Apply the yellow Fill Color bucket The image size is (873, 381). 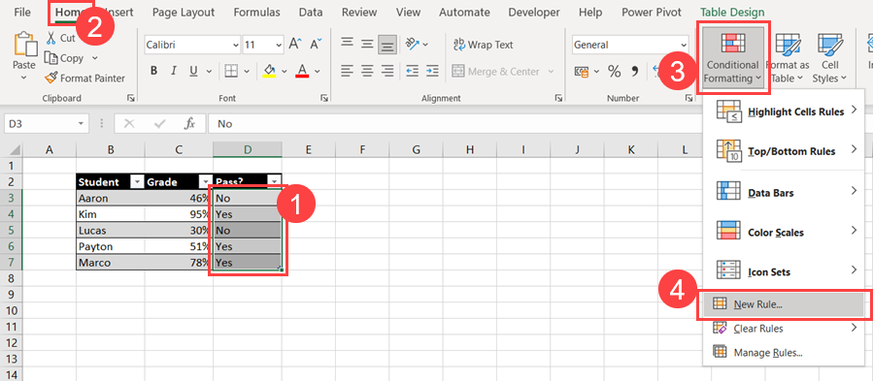[x=269, y=71]
